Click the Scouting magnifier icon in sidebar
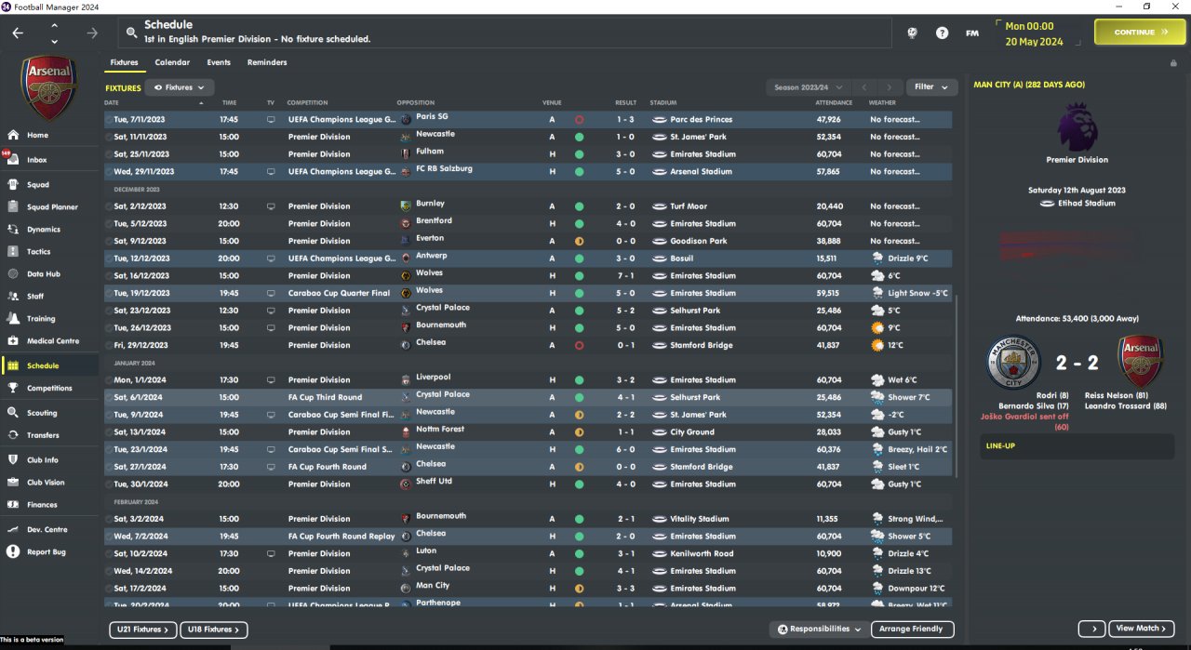The width and height of the screenshot is (1191, 650). tap(13, 413)
